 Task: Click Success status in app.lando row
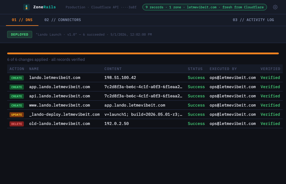pos(196,87)
